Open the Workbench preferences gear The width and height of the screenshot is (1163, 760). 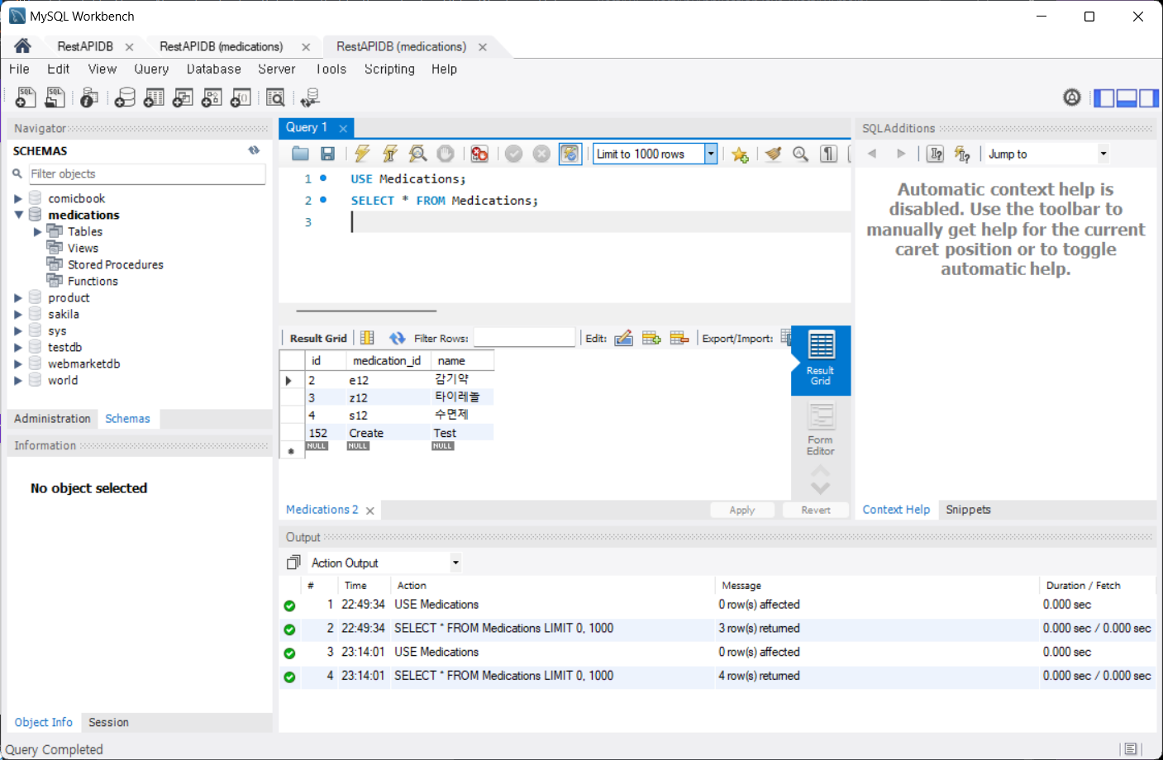[1072, 97]
